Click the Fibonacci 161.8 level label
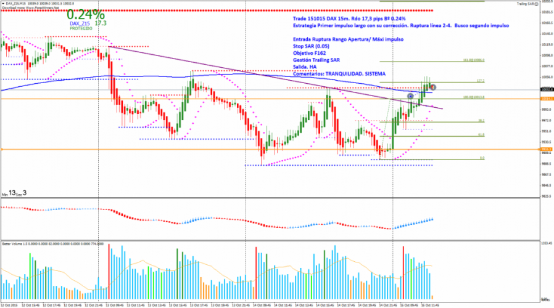This screenshot has width=554, height=308. 474,60
